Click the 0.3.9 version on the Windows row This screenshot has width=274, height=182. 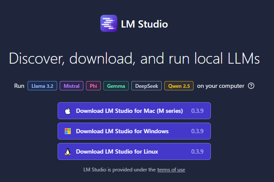[197, 131]
